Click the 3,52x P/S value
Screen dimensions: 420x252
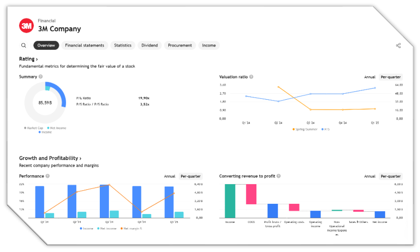point(145,104)
